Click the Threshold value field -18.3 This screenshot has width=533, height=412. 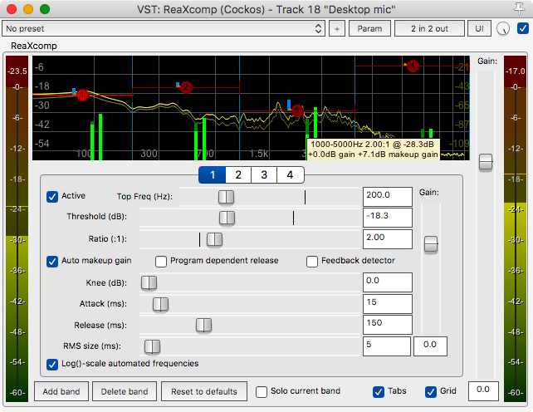tap(388, 218)
